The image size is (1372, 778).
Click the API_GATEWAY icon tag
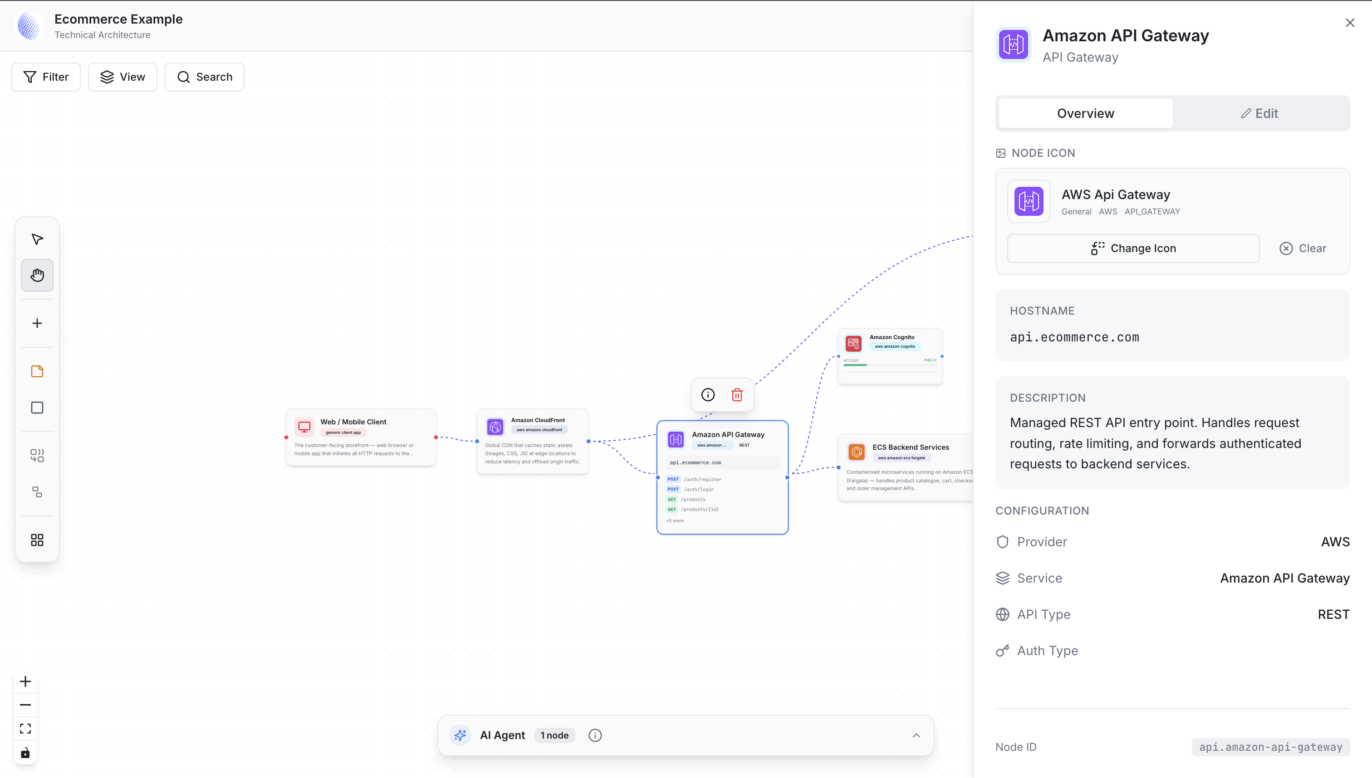[x=1151, y=212]
